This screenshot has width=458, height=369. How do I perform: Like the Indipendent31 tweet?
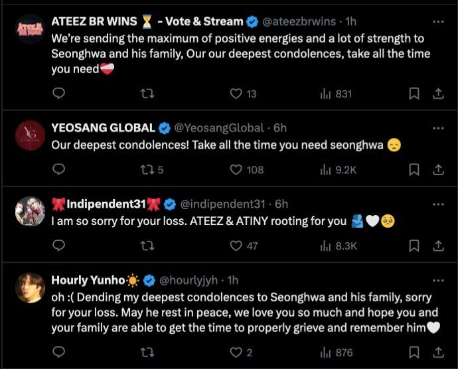pyautogui.click(x=236, y=246)
